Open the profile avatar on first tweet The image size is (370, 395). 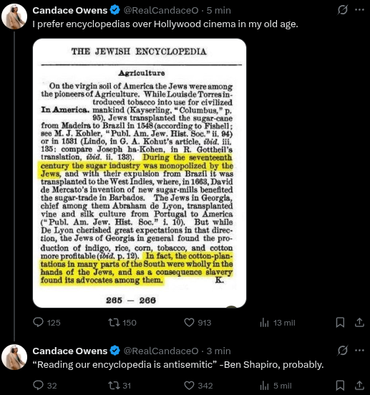14,16
